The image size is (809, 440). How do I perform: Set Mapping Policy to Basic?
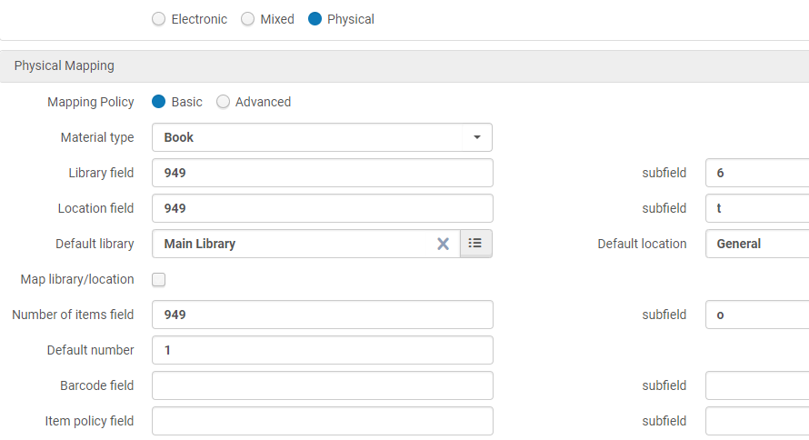pyautogui.click(x=159, y=102)
